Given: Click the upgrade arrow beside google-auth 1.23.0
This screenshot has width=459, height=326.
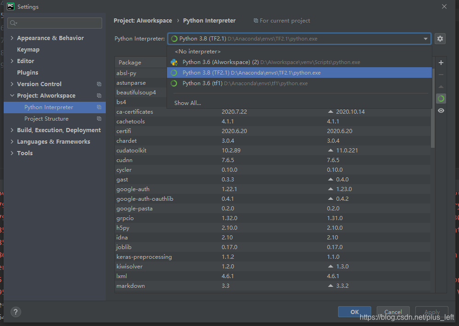Looking at the screenshot, I should click(x=331, y=189).
